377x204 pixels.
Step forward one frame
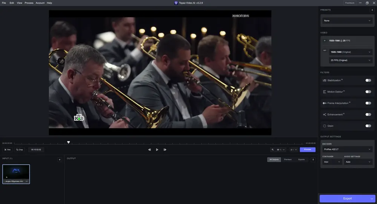[165, 149]
